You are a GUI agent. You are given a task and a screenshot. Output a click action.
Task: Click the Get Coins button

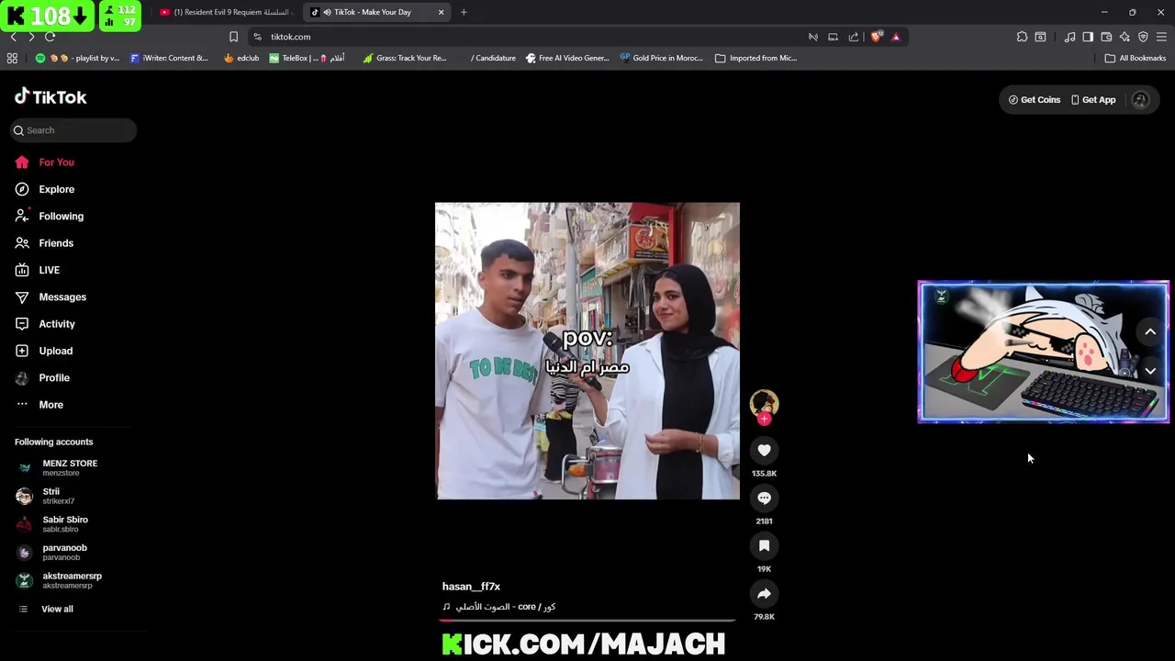[1035, 100]
